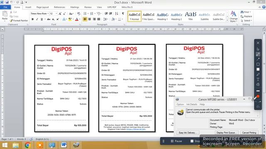Open the red font color picker
266x149 pixels.
click(80, 19)
